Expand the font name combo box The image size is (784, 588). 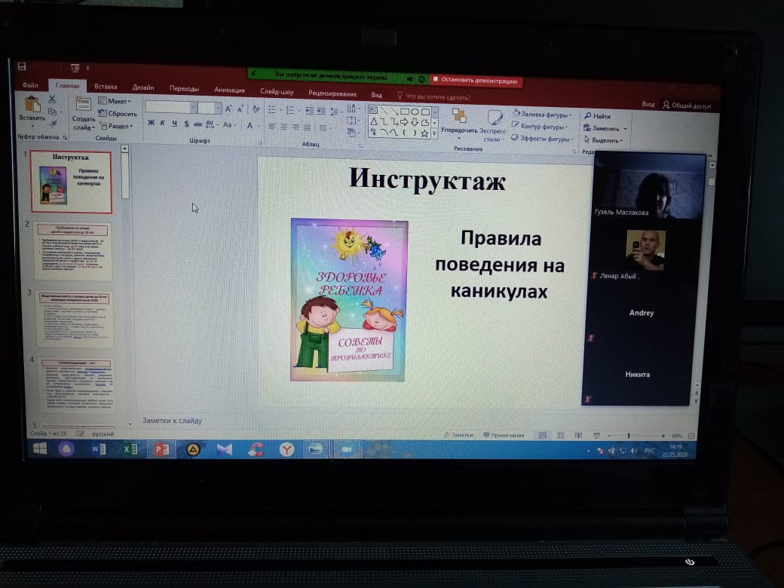pos(194,108)
